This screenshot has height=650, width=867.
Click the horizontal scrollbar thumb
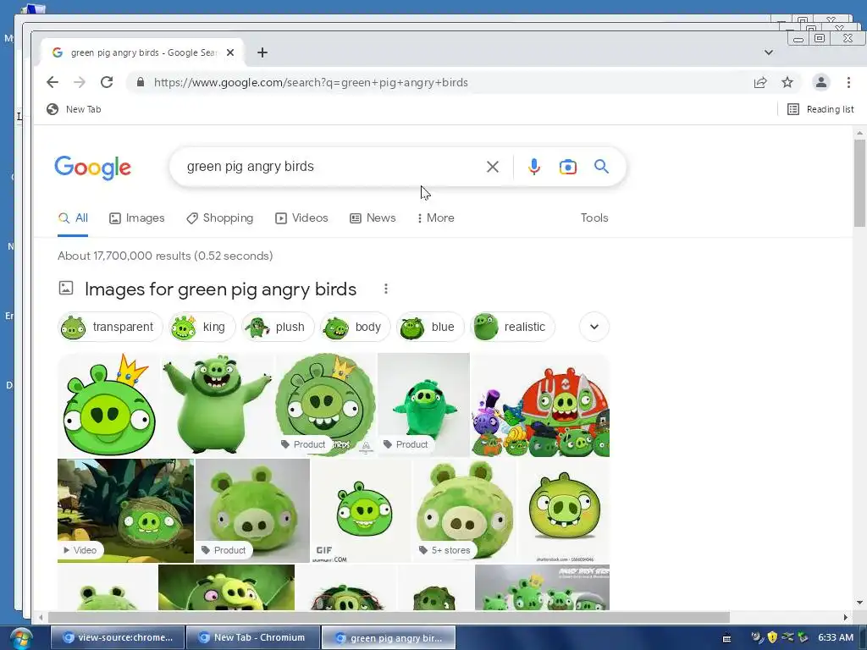[x=389, y=617]
